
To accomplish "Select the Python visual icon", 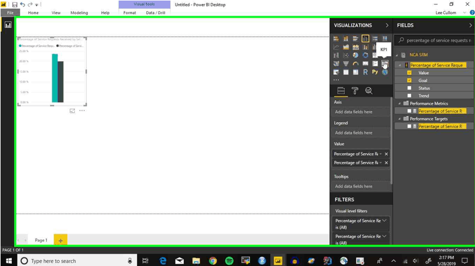I will click(375, 72).
